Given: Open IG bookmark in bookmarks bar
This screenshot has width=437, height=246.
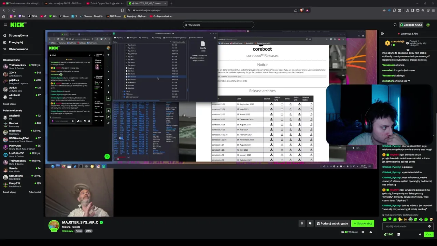Looking at the screenshot, I should (12, 16).
